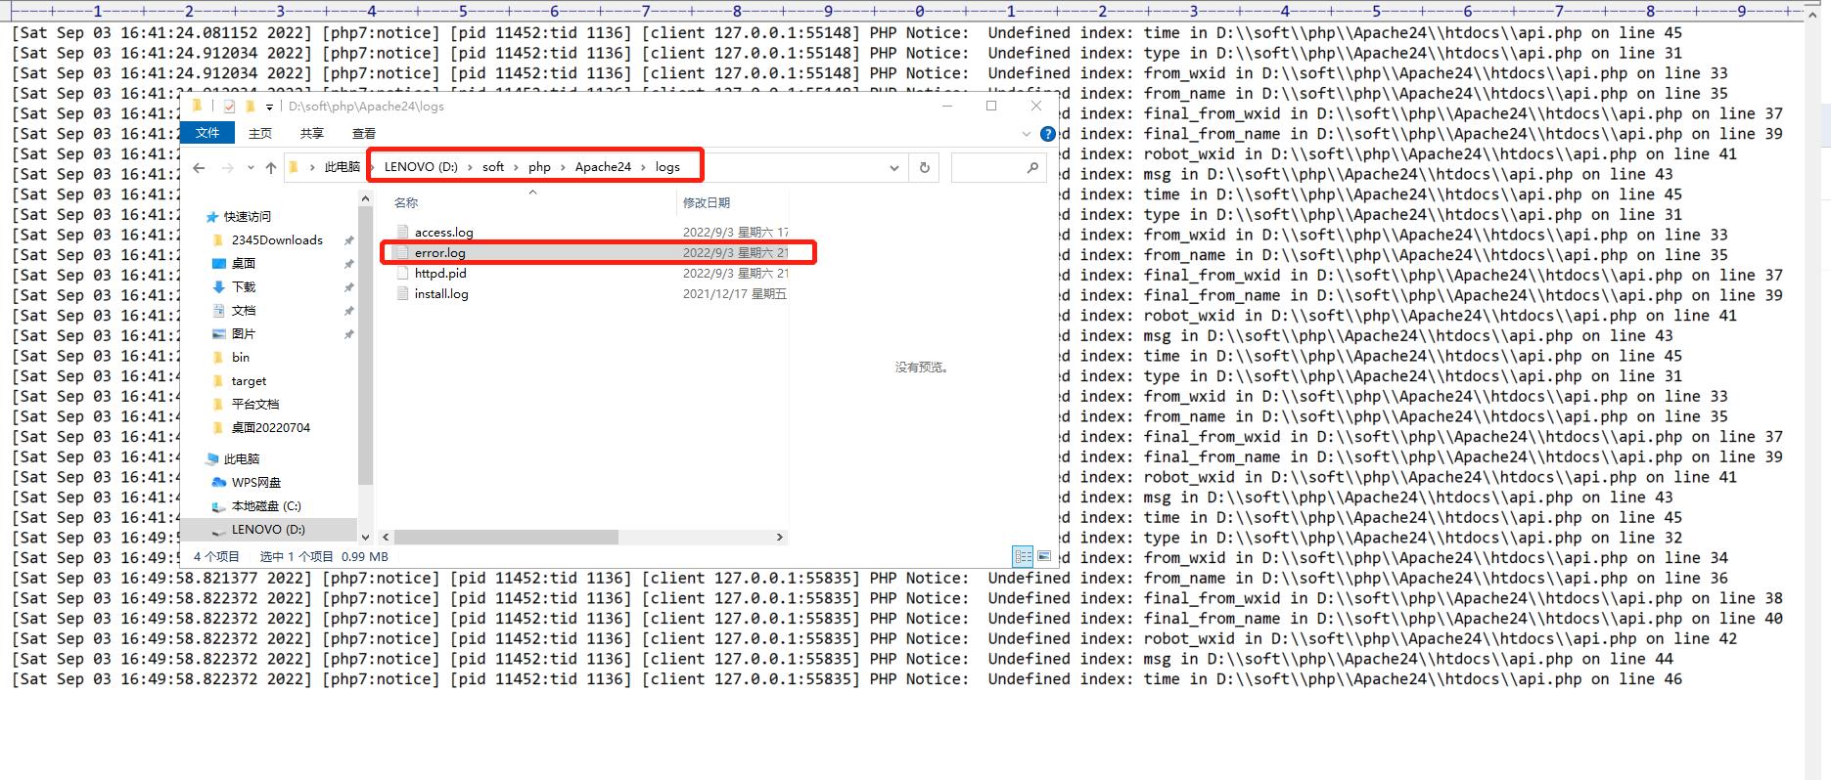The width and height of the screenshot is (1831, 780).
Task: Click the properties checkmark quick access icon
Action: click(x=229, y=107)
